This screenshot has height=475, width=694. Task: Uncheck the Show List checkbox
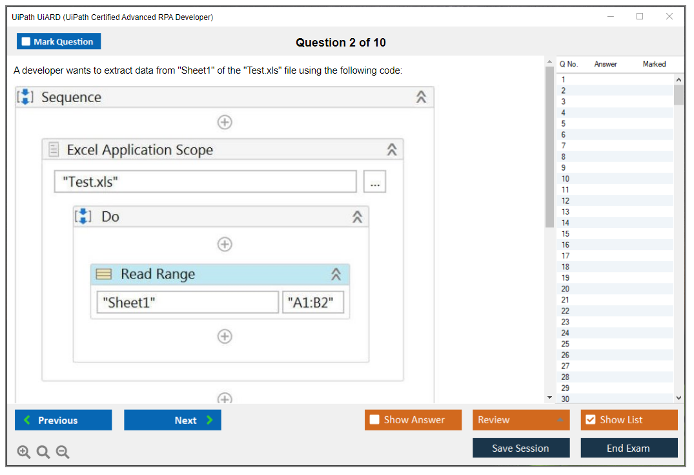click(x=590, y=420)
